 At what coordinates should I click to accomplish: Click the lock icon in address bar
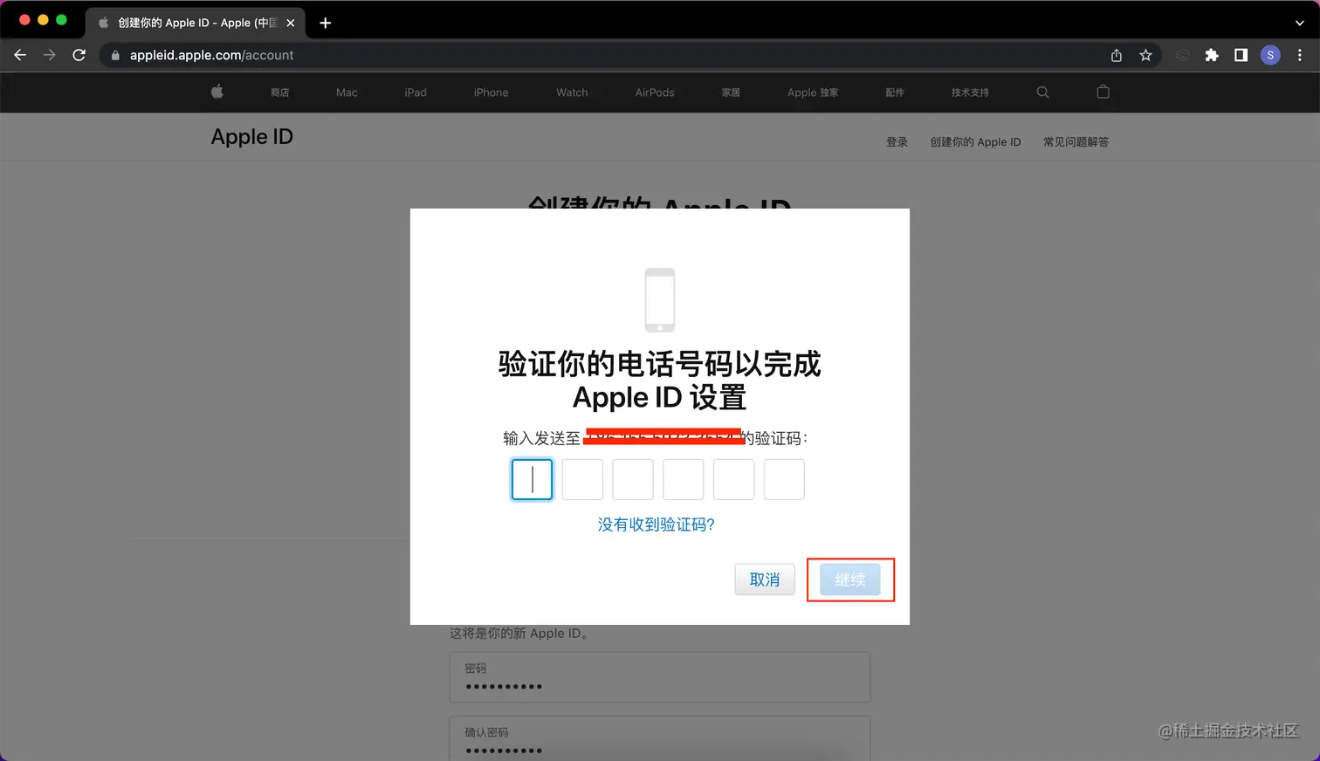coord(115,55)
